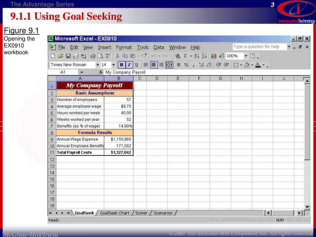Click the vertical scrollbar down arrow

pyautogui.click(x=307, y=207)
